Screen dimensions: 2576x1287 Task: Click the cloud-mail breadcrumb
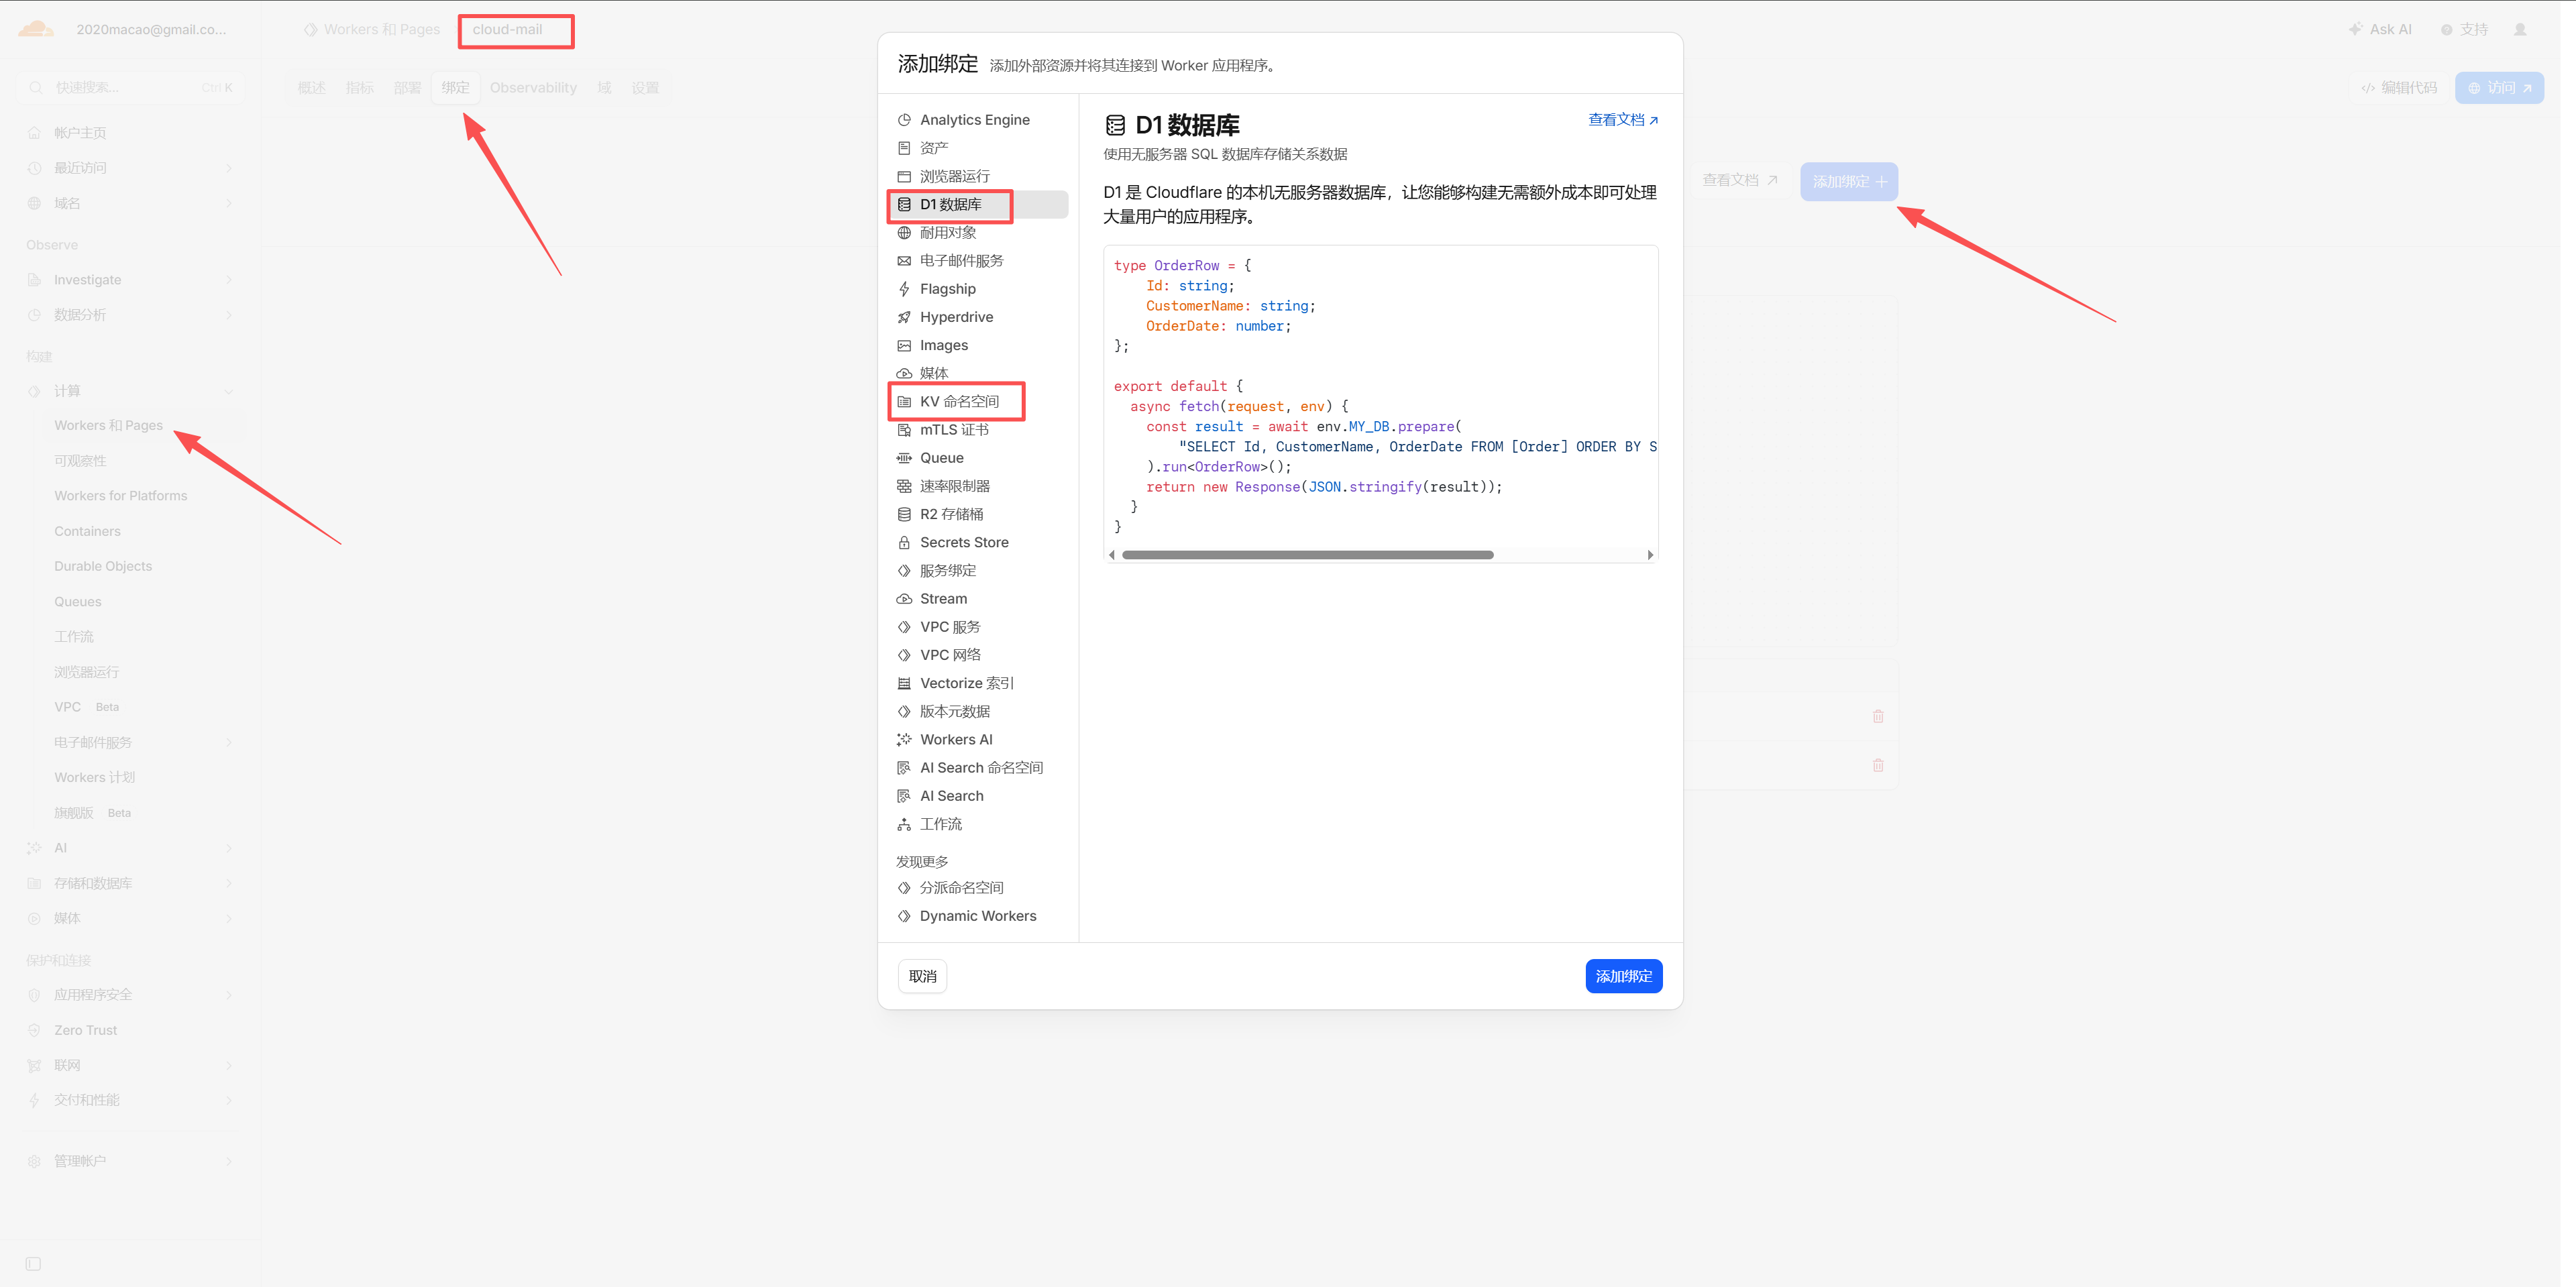pyautogui.click(x=508, y=30)
